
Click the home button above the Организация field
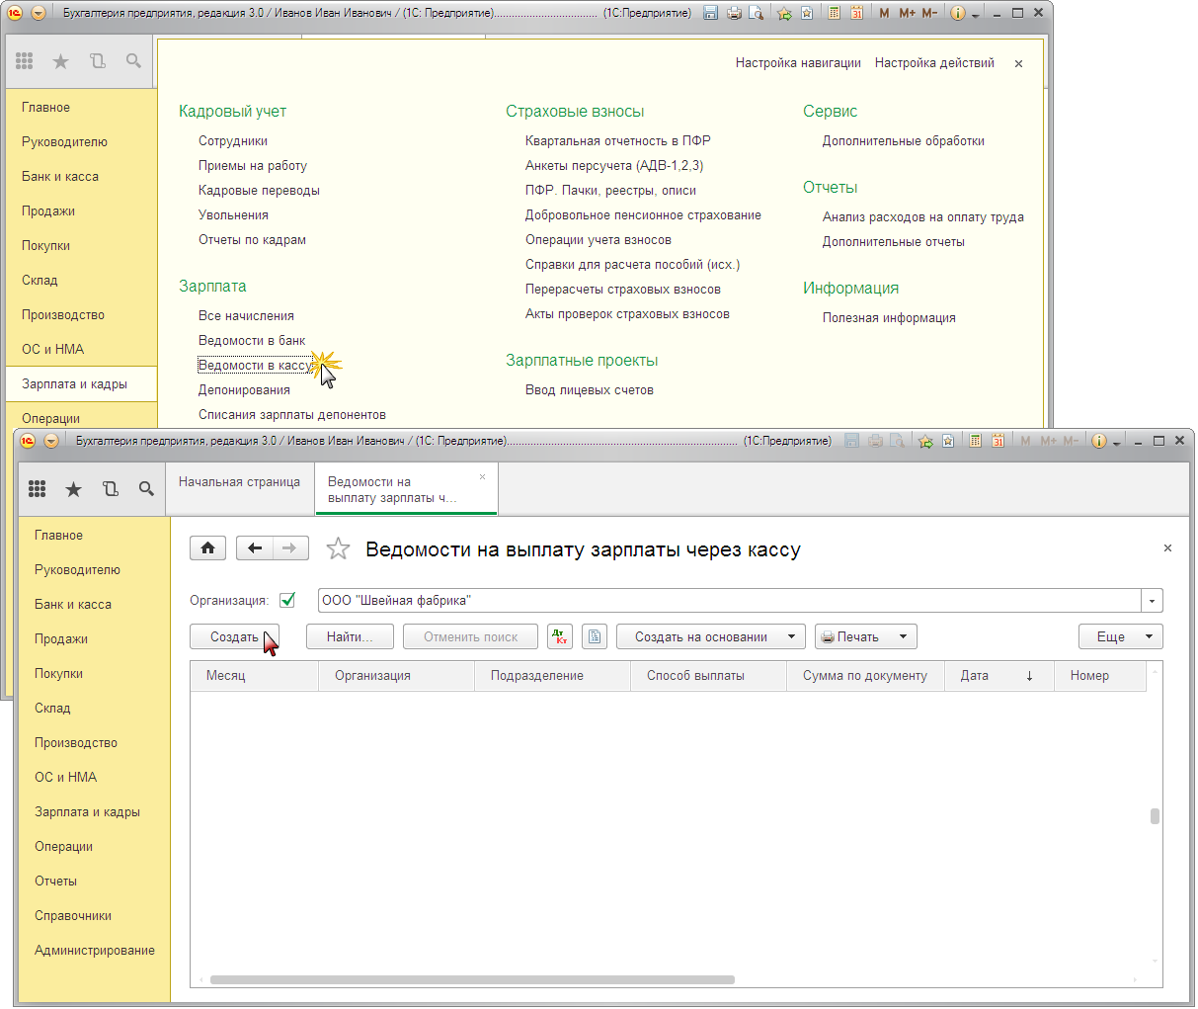coord(208,548)
